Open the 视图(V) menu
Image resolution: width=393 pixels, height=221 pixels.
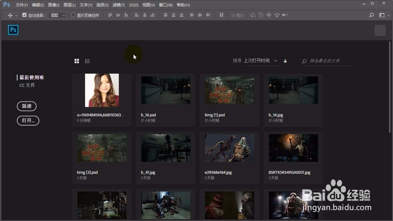tap(149, 5)
